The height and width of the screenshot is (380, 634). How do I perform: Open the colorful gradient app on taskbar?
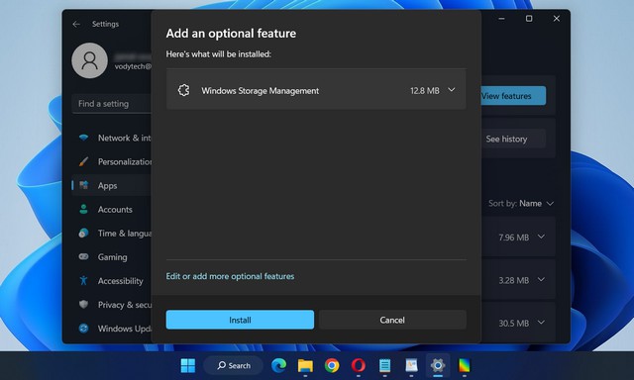tap(465, 365)
